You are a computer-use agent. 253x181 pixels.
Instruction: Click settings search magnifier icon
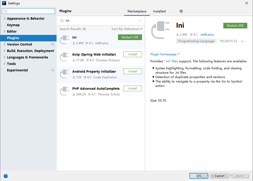[x=5, y=11]
